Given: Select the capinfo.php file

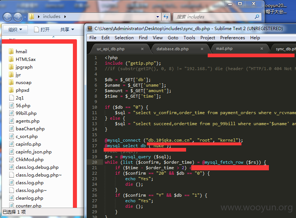Looking at the screenshot, I should (x=25, y=144).
